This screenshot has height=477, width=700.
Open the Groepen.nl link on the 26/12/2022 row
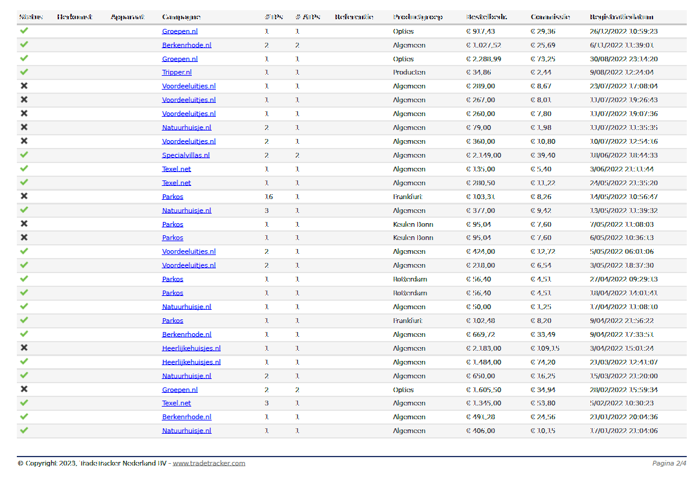pos(179,31)
